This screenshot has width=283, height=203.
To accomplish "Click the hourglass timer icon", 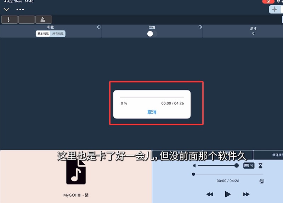I will (261, 166).
